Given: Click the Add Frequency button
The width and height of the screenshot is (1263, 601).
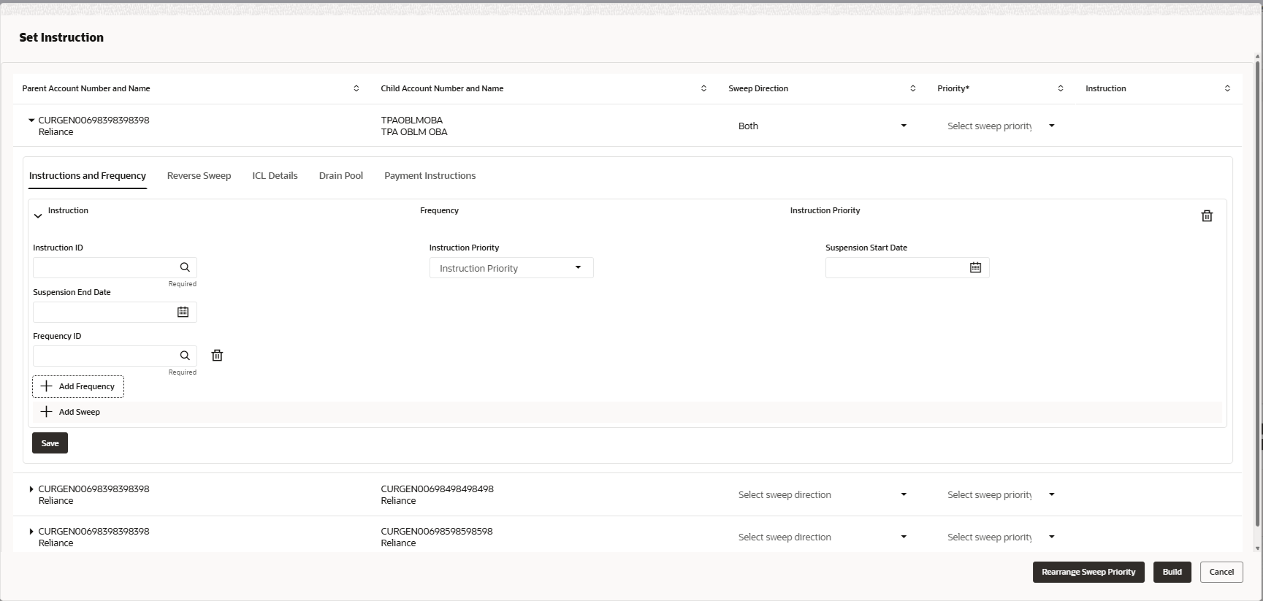Looking at the screenshot, I should point(78,386).
